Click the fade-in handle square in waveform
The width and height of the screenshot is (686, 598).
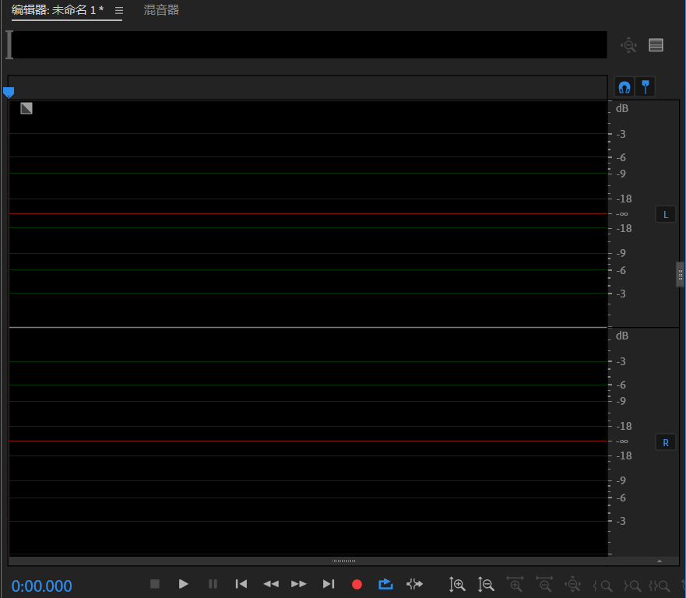pyautogui.click(x=26, y=108)
